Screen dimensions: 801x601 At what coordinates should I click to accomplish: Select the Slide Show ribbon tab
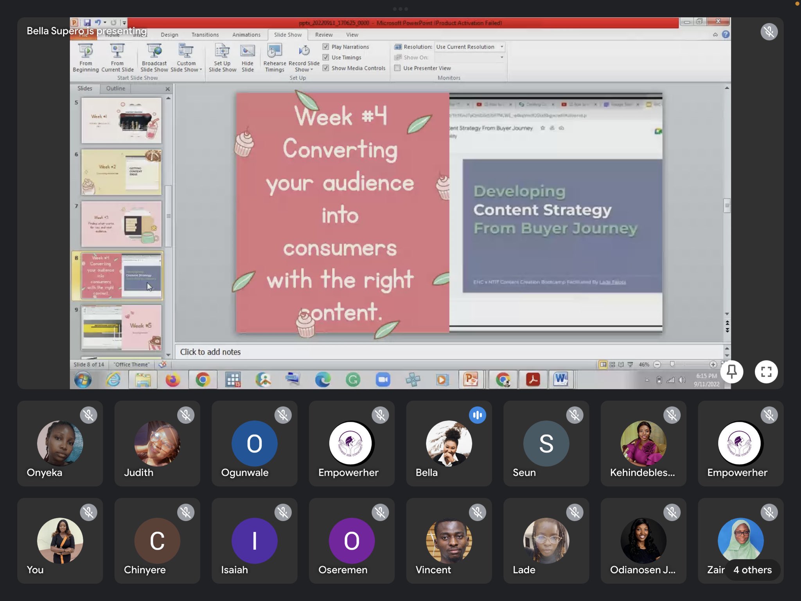click(x=288, y=34)
